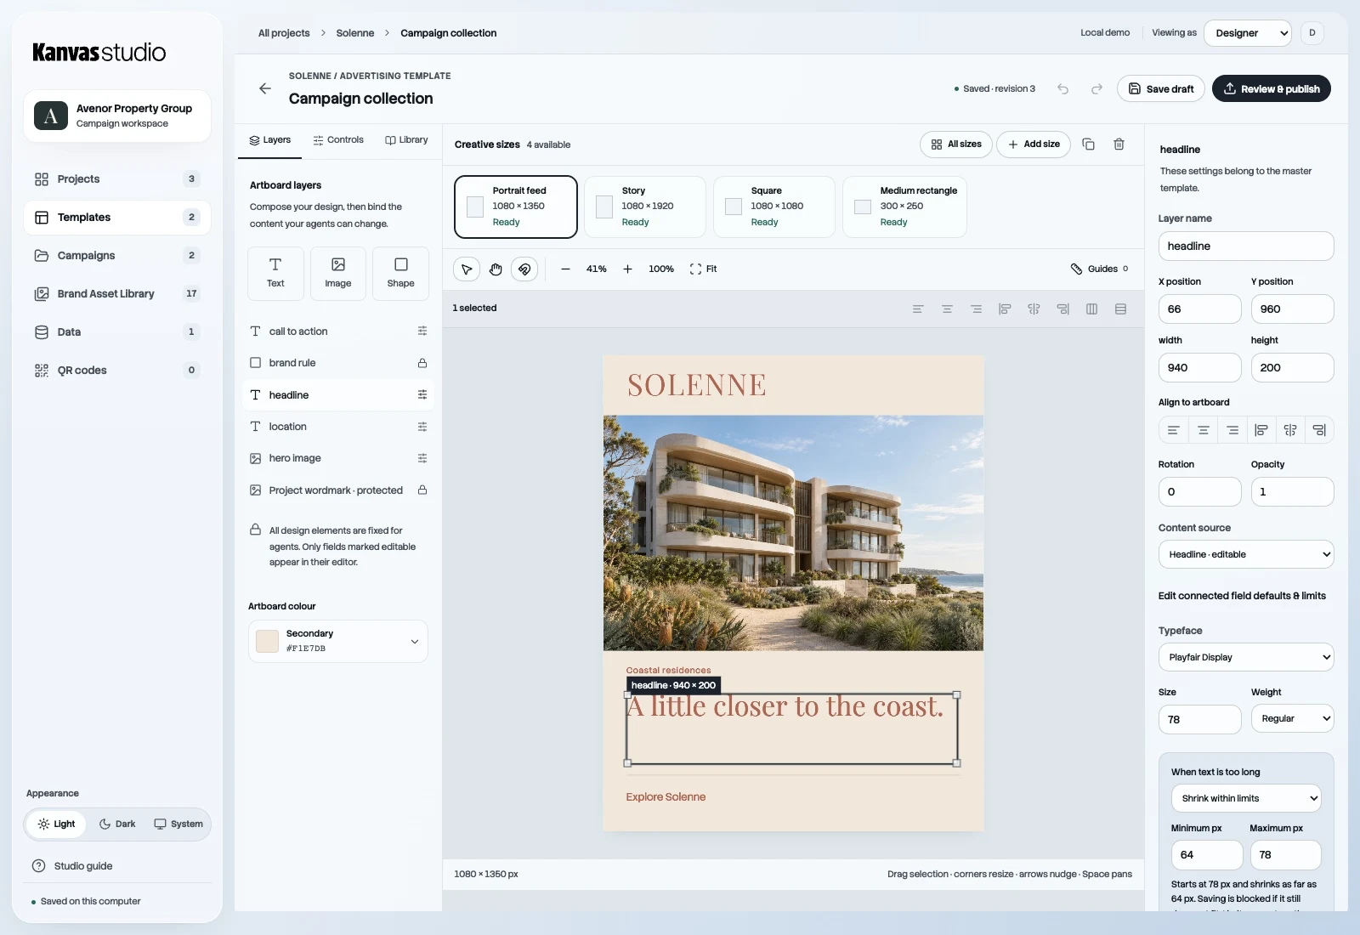Click the magnet snapping tool
Viewport: 1360px width, 935px height.
click(524, 269)
